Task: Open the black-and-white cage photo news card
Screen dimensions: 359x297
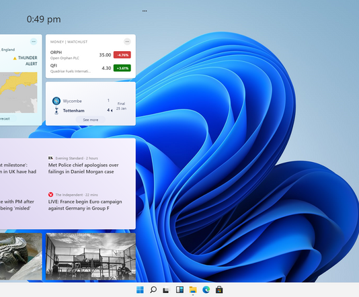Action: pyautogui.click(x=91, y=257)
